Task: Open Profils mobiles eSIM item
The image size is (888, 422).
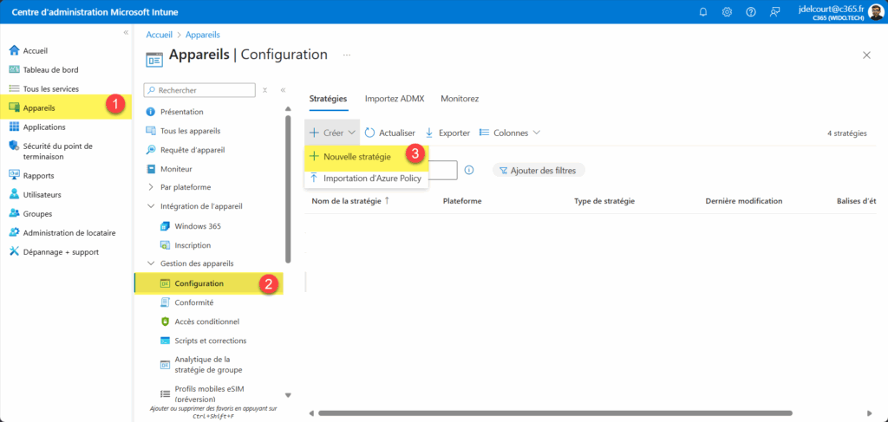Action: 210,394
